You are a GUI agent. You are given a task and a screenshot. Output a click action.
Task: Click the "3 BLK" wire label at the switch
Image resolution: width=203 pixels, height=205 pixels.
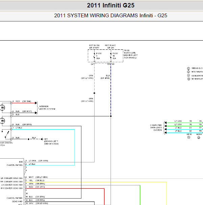click(x=16, y=138)
